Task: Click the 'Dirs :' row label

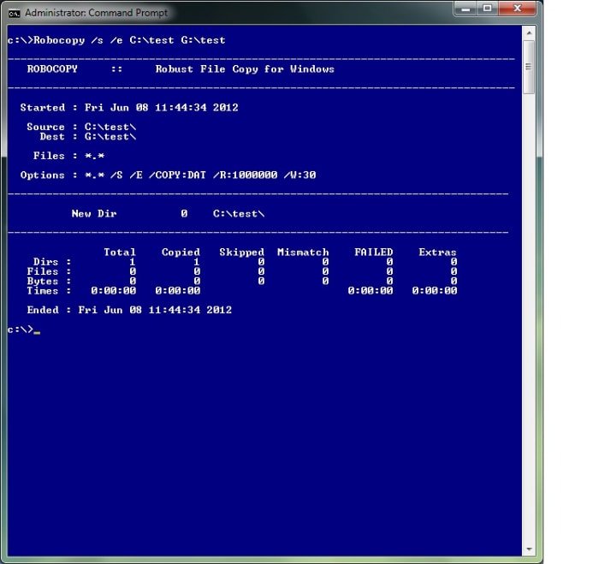Action: pos(52,262)
